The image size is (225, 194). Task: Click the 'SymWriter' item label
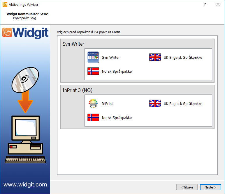[x=111, y=57]
